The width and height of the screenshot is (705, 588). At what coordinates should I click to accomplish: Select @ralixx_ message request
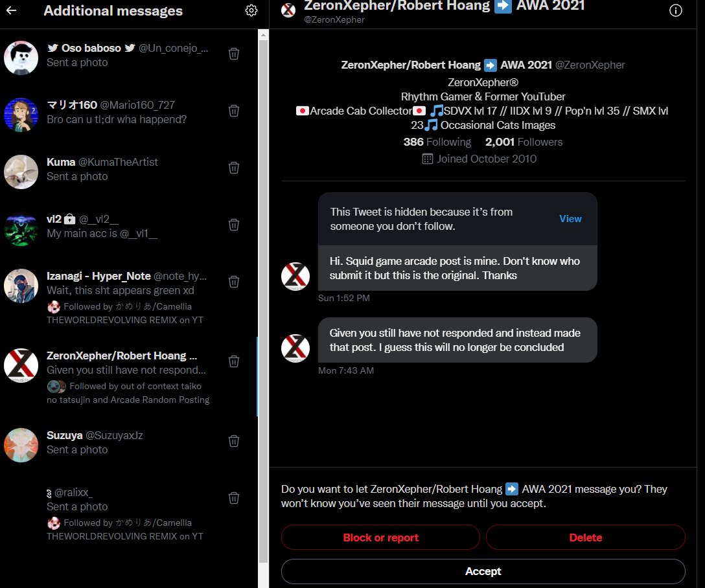click(128, 514)
